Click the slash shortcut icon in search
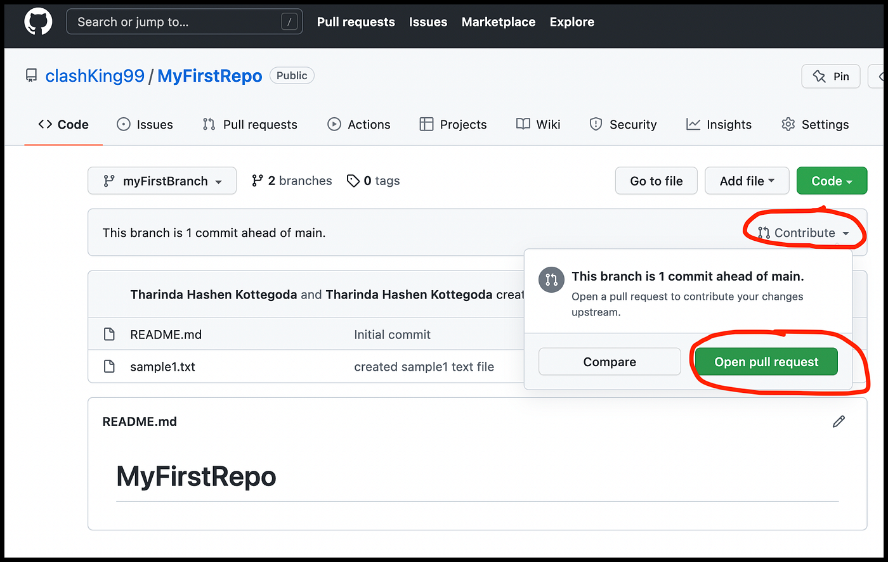 289,22
